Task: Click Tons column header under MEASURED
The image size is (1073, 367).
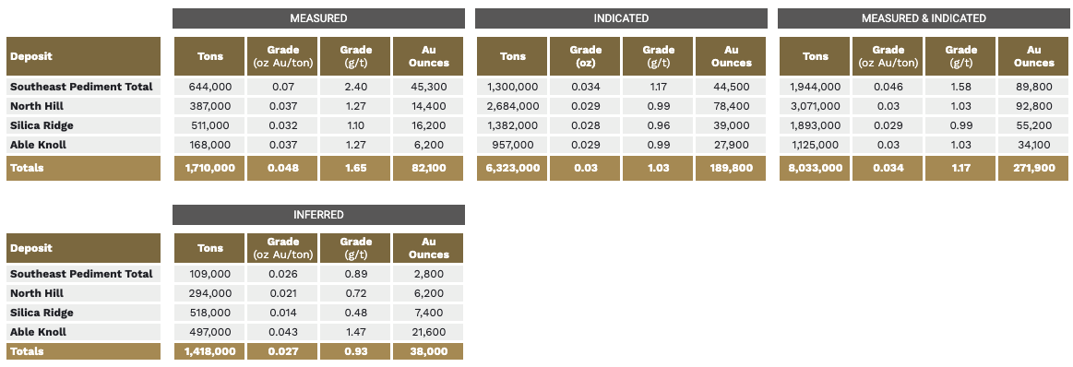Action: pyautogui.click(x=210, y=56)
